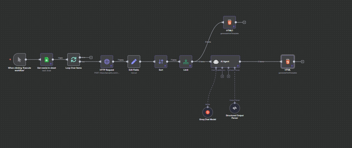Click the red lightning trigger icon
The width and height of the screenshot is (352, 148).
click(10, 60)
